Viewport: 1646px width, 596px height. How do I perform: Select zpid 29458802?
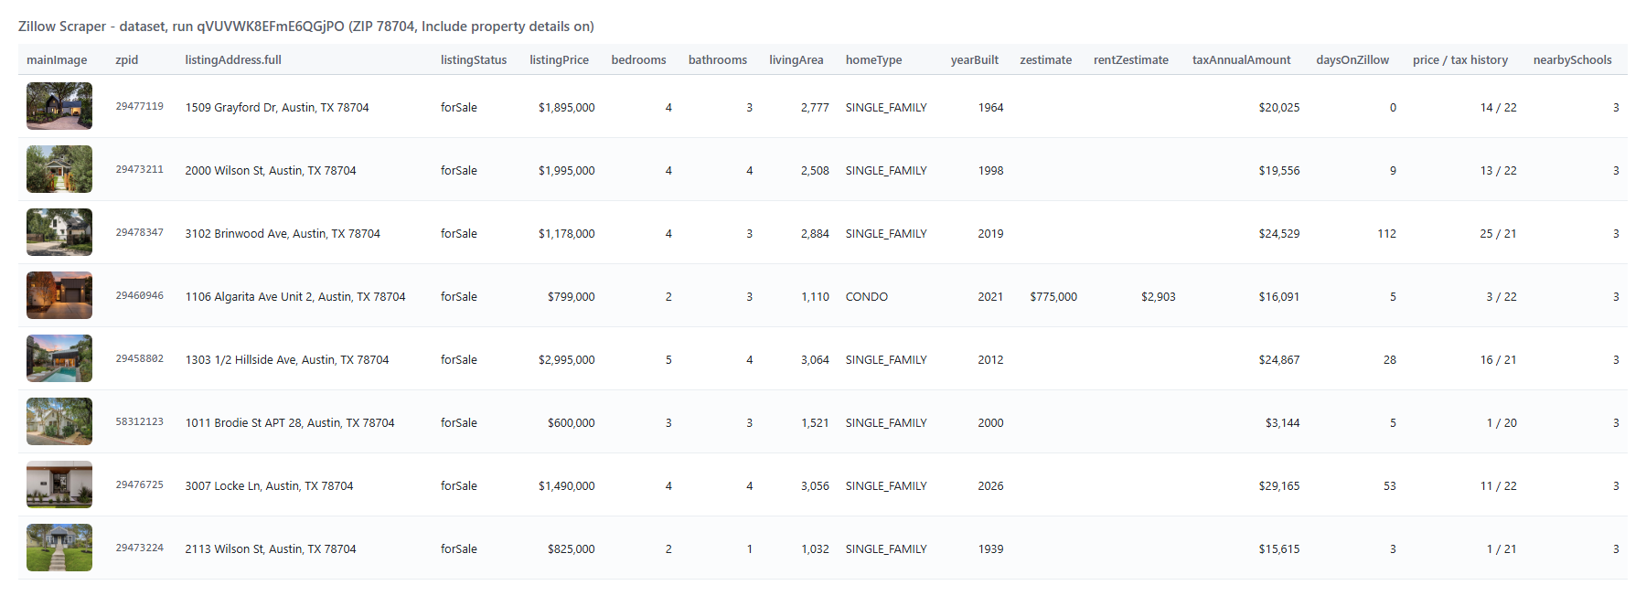tap(139, 358)
